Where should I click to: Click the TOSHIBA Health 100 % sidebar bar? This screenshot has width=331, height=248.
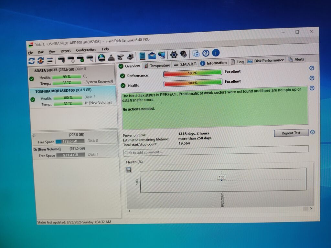tap(68, 98)
